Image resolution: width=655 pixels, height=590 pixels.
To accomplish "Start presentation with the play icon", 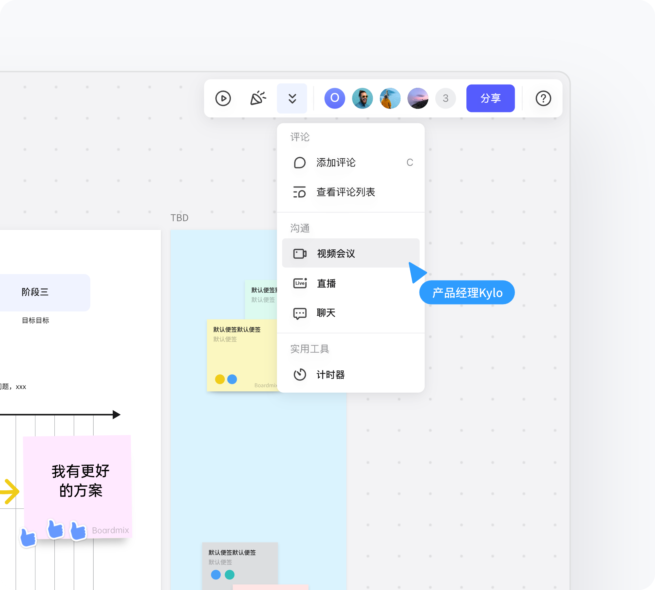I will click(x=223, y=98).
